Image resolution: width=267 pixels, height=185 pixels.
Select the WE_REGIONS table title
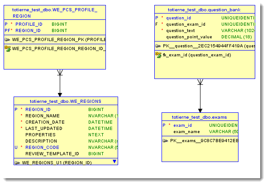(x=65, y=102)
